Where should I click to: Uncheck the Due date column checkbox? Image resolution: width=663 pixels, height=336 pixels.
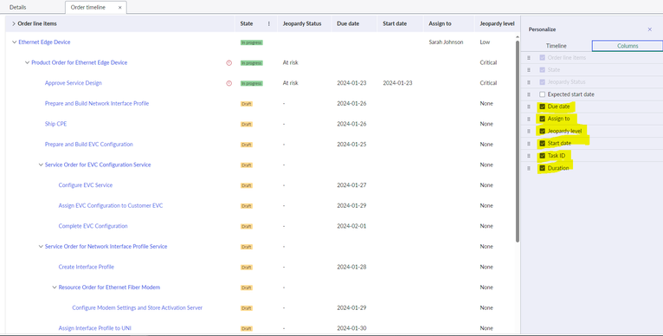pos(542,107)
